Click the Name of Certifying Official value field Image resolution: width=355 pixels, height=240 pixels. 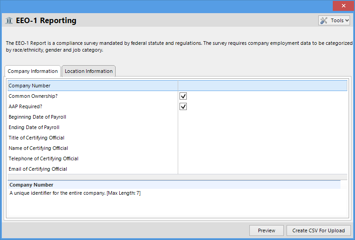click(262, 148)
